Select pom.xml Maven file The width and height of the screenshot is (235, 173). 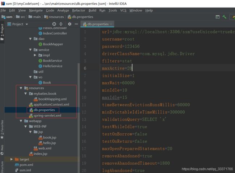(24, 165)
